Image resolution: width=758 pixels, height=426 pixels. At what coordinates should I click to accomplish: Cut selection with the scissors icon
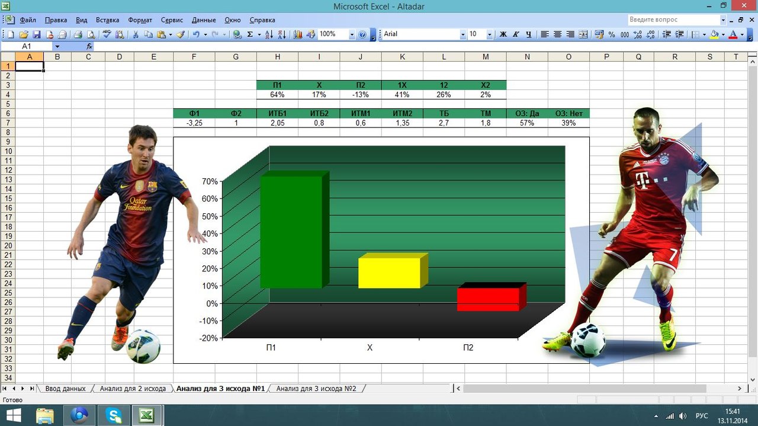pos(136,34)
